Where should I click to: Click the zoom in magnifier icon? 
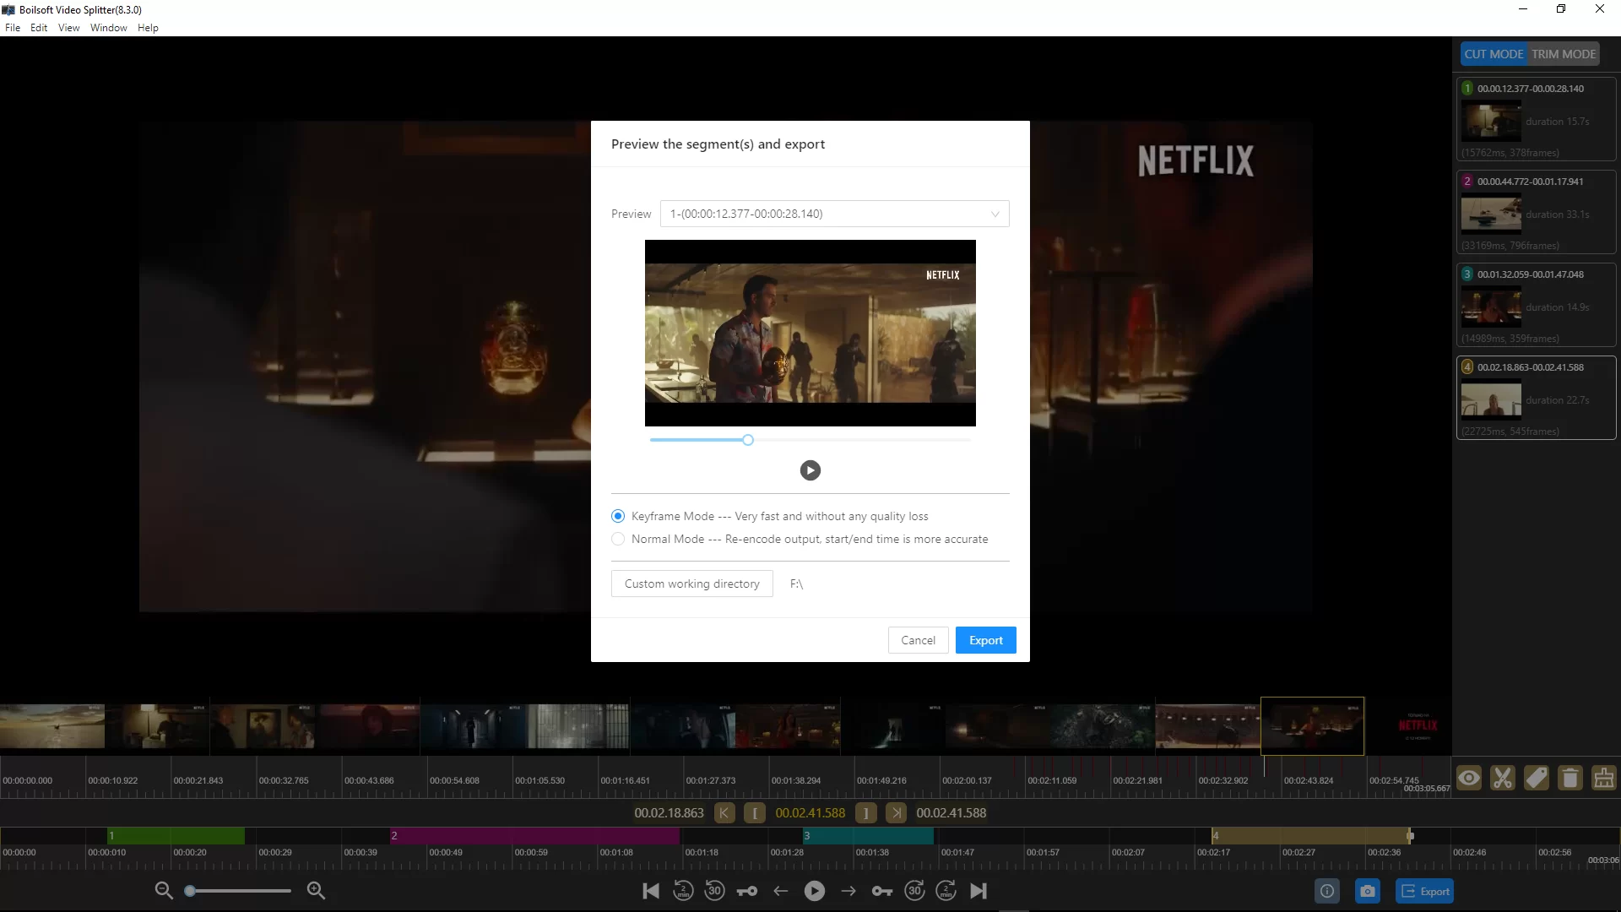[317, 890]
